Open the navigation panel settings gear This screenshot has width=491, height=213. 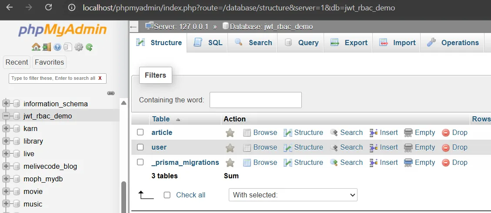79,47
